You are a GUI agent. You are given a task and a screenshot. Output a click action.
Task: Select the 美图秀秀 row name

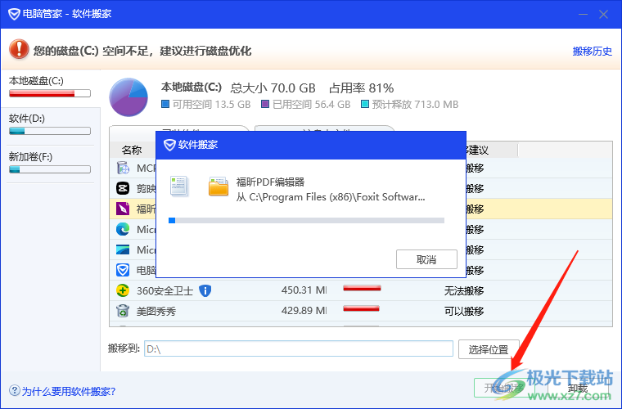[156, 311]
